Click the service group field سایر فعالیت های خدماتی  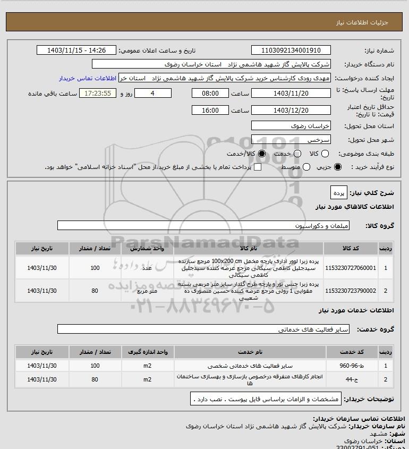tap(203, 329)
